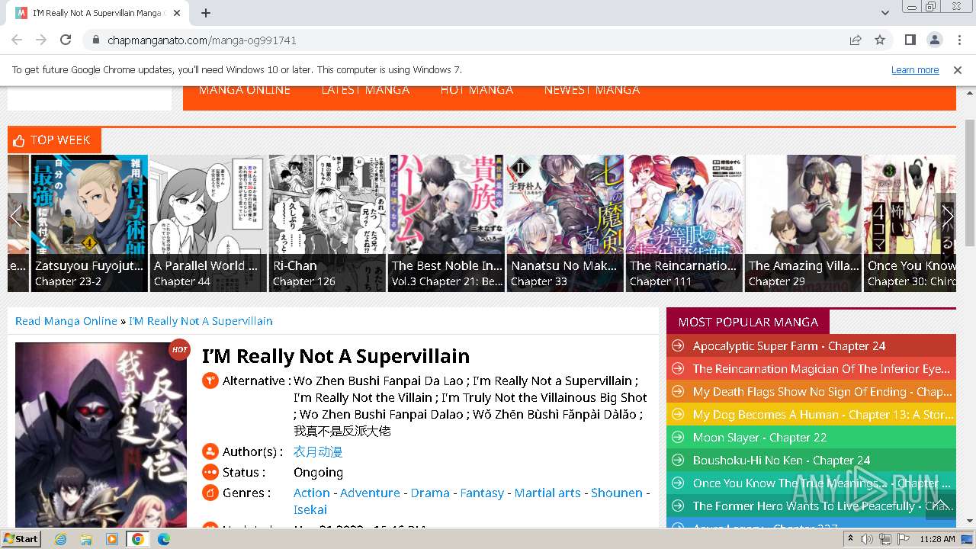The height and width of the screenshot is (549, 976).
Task: Open The Reincarnation manga thumbnail
Action: pos(685,223)
